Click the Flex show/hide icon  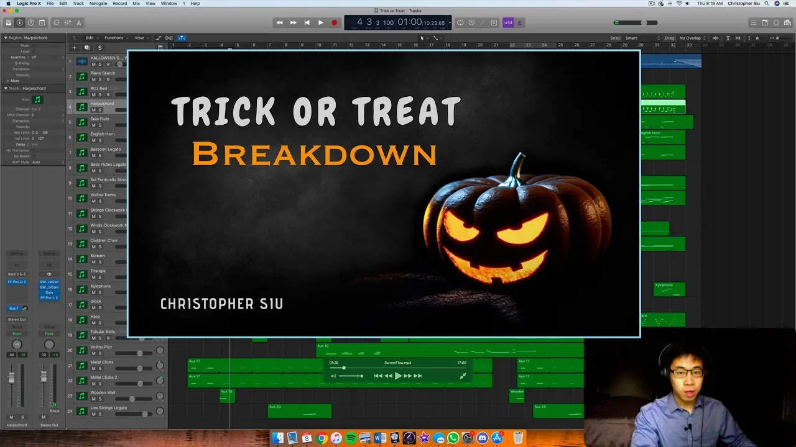[169, 38]
